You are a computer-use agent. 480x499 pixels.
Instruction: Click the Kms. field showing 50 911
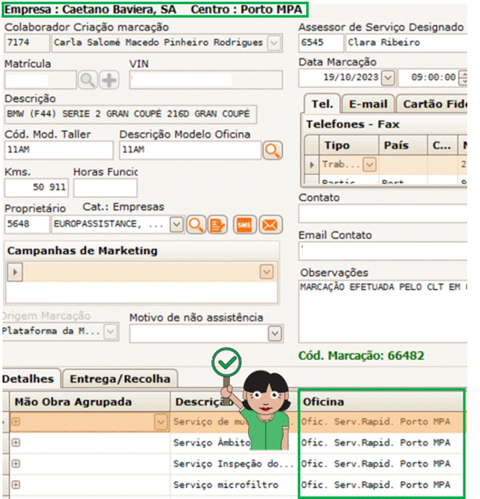coord(36,187)
